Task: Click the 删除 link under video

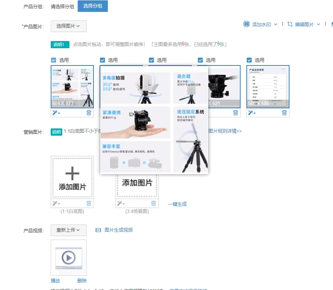Action: tap(82, 281)
